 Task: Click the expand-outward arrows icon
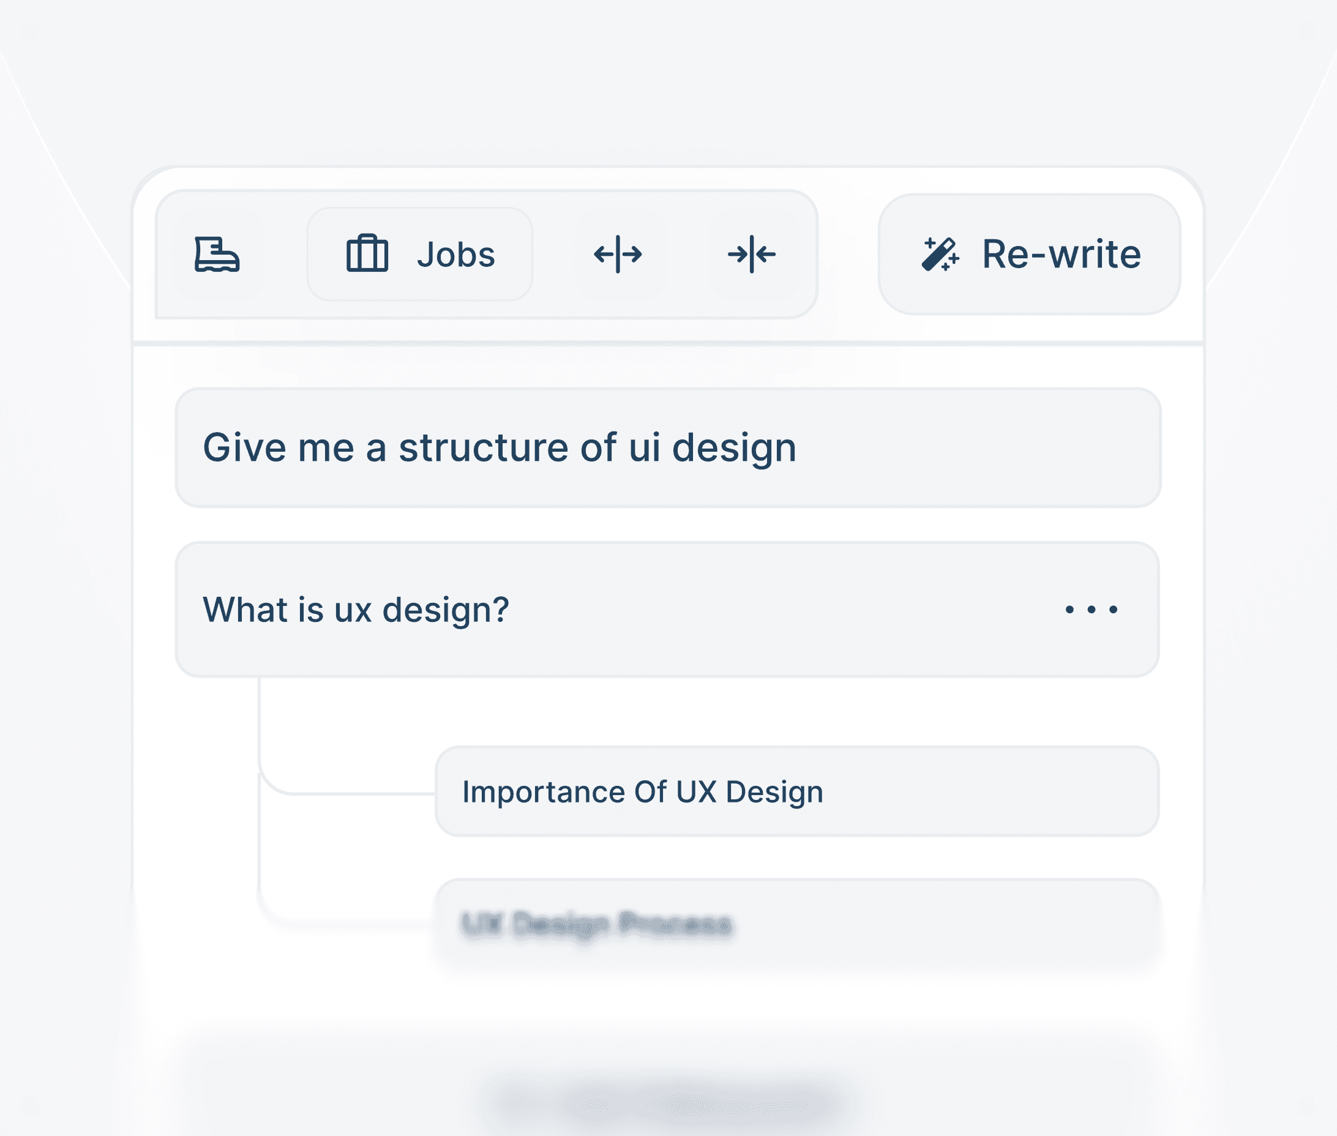coord(618,255)
